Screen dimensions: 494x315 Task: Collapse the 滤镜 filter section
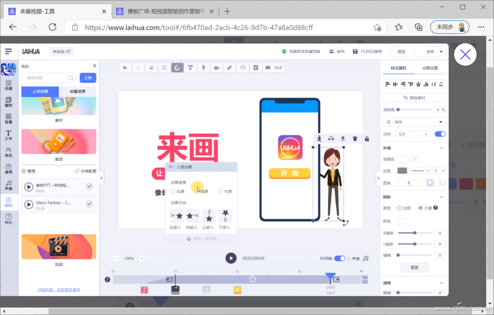pyautogui.click(x=442, y=283)
